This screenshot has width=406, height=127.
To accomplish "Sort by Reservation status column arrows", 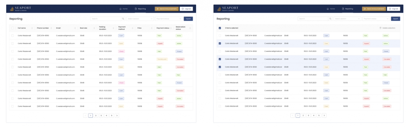I will click(x=190, y=28).
